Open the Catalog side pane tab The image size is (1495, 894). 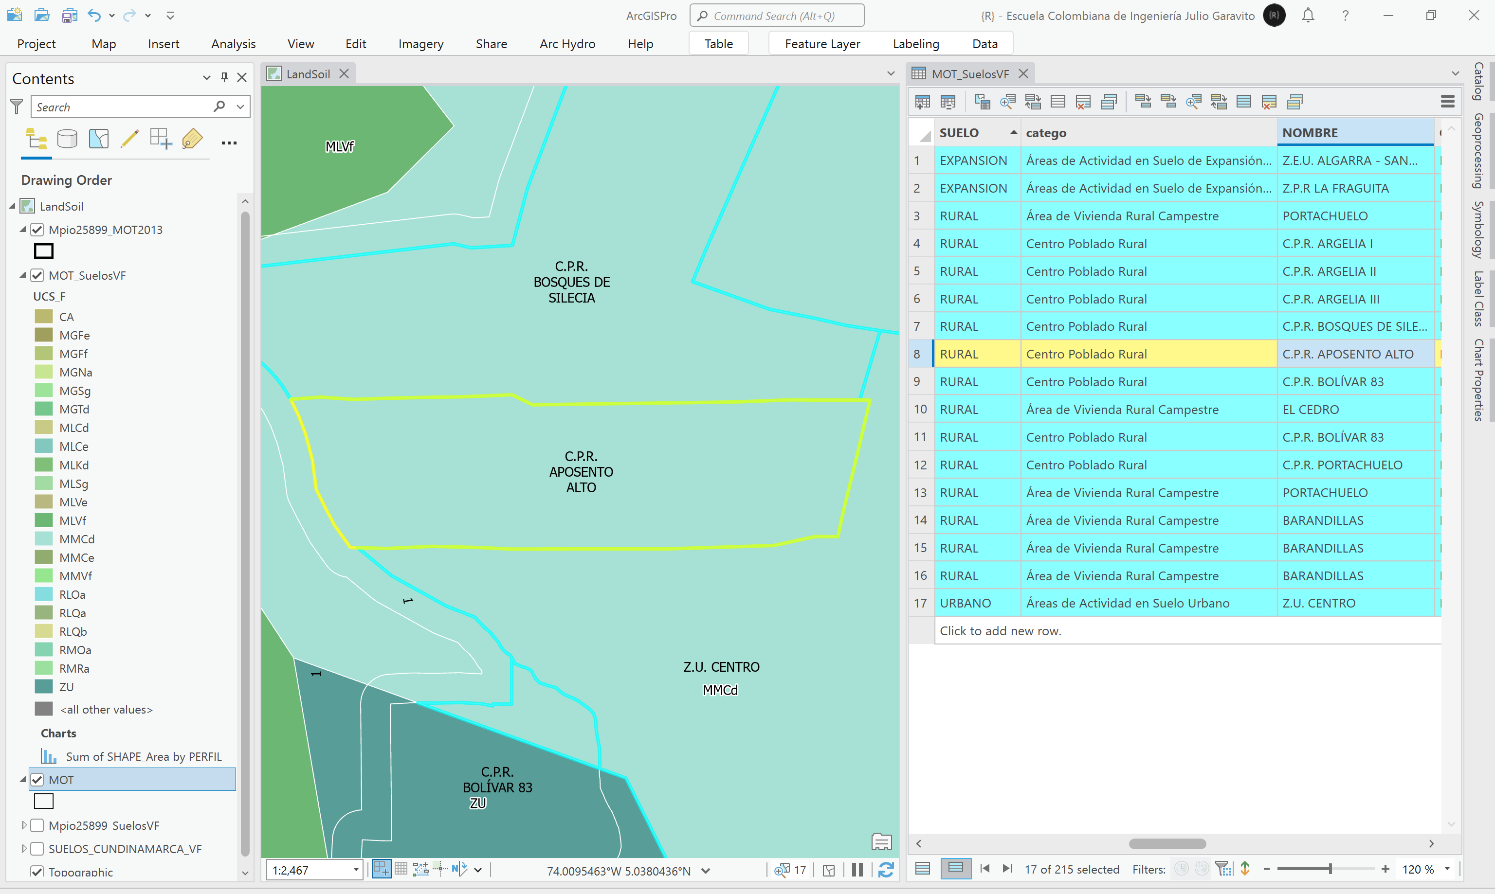tap(1478, 81)
